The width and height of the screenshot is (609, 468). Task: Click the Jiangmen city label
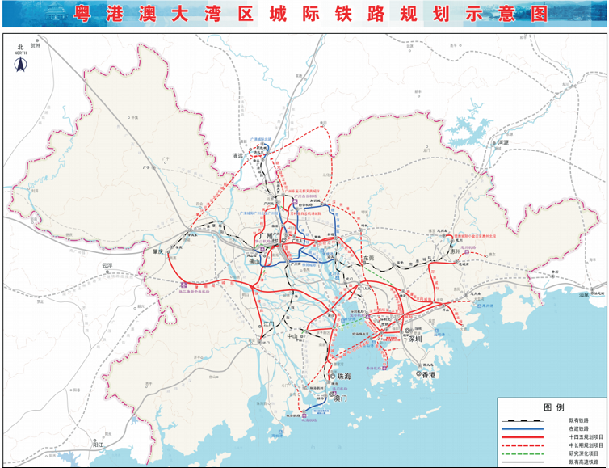pyautogui.click(x=270, y=323)
